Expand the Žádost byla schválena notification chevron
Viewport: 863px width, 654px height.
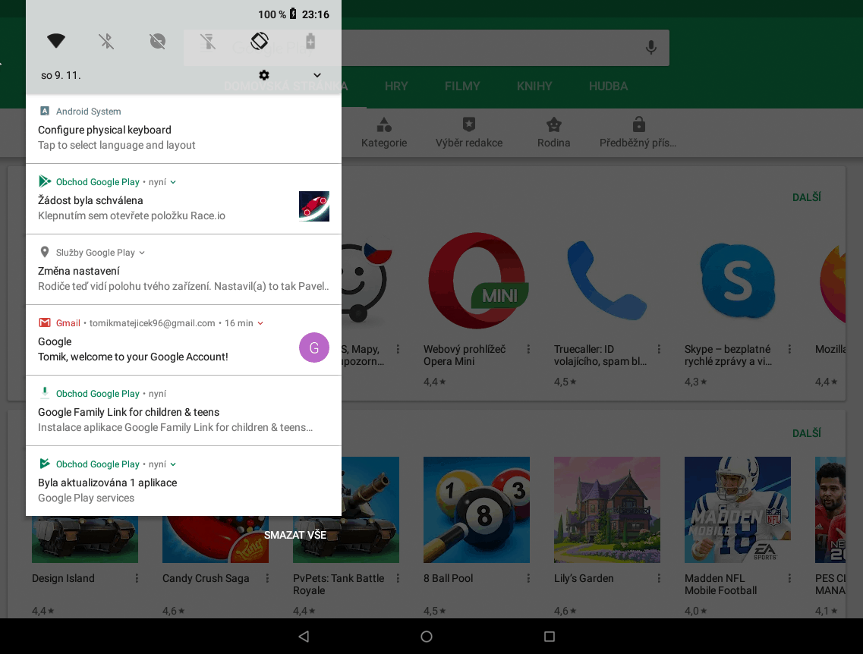pos(173,182)
